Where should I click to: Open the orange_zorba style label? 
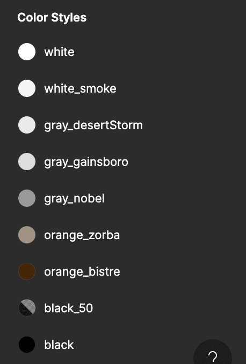82,235
